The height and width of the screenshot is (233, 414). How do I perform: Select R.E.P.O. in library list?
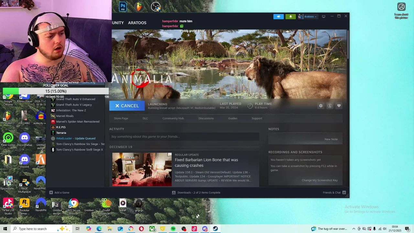(61, 127)
